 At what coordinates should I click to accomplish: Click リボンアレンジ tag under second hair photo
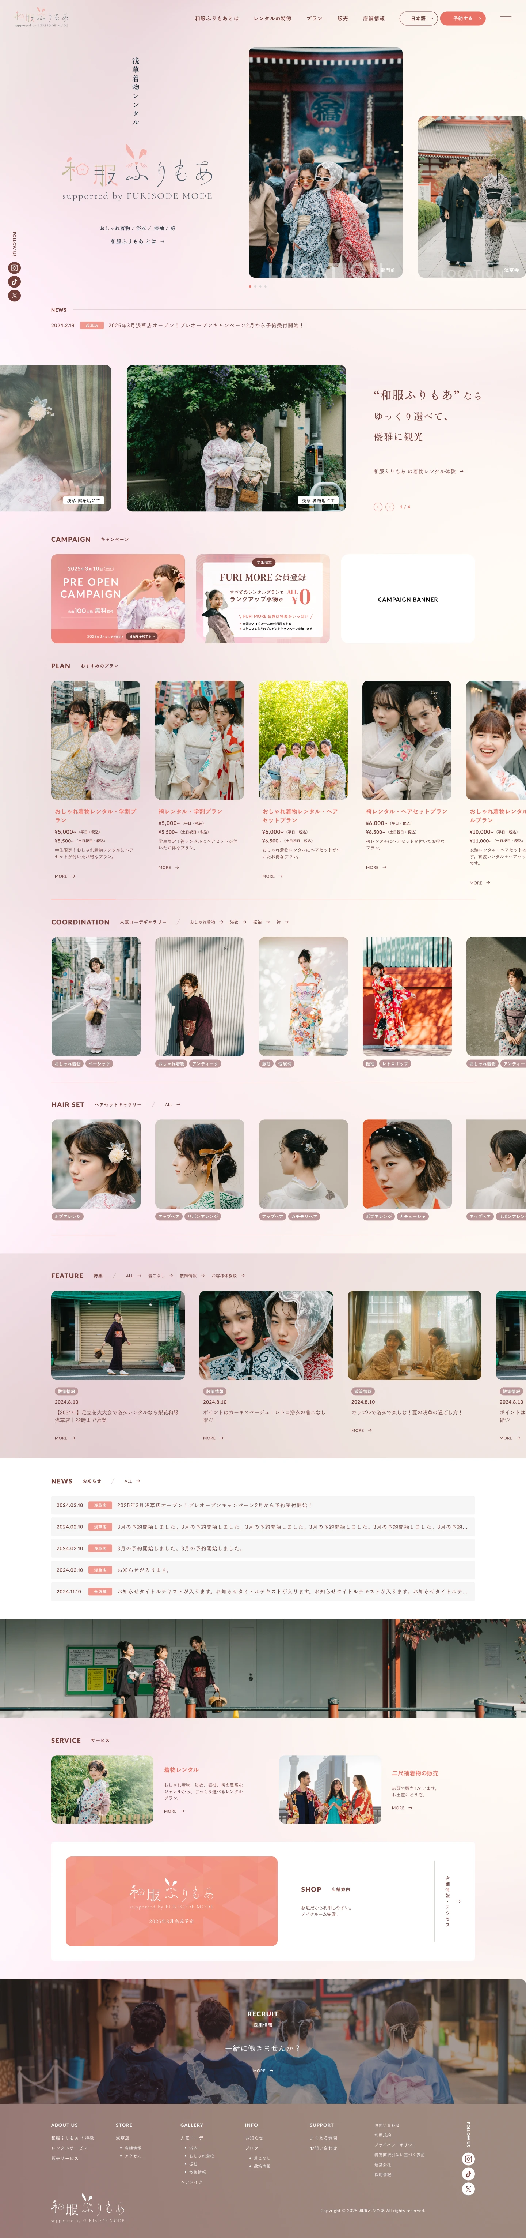pyautogui.click(x=203, y=1216)
